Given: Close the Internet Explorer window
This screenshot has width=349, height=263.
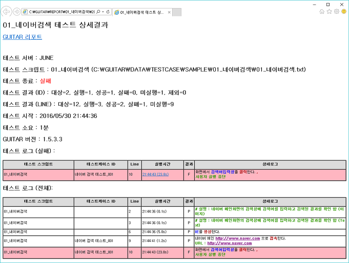Looking at the screenshot, I should click(x=342, y=5).
